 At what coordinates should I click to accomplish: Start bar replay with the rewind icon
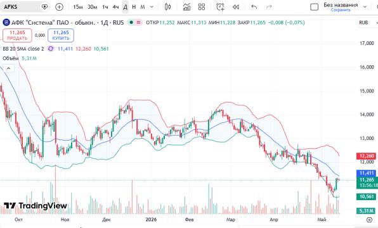(236, 7)
